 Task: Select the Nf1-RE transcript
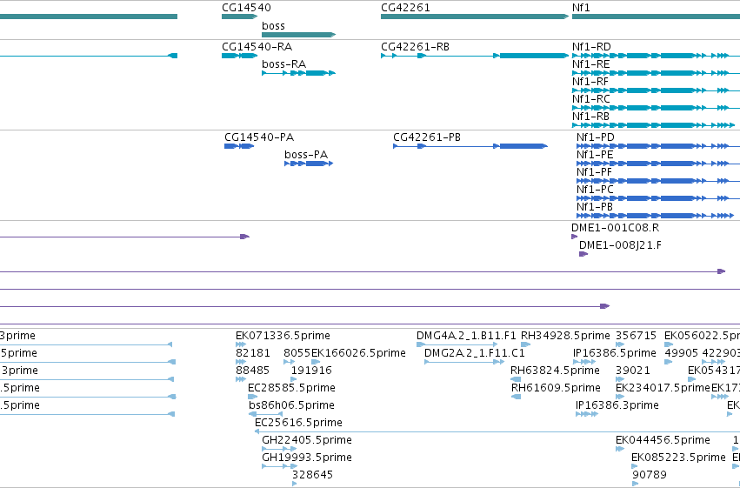click(x=656, y=73)
